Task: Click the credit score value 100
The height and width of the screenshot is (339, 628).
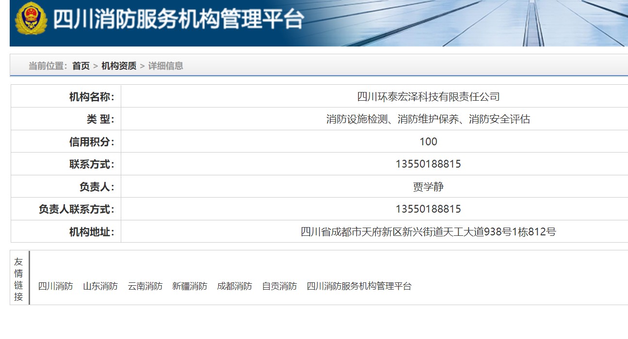Action: (x=428, y=141)
